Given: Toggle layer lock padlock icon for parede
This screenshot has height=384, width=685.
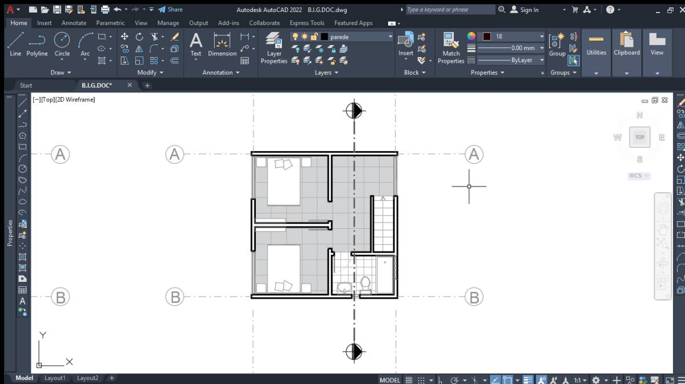Looking at the screenshot, I should (314, 37).
